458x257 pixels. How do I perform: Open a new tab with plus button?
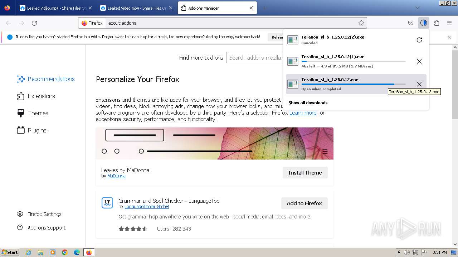pyautogui.click(x=265, y=8)
